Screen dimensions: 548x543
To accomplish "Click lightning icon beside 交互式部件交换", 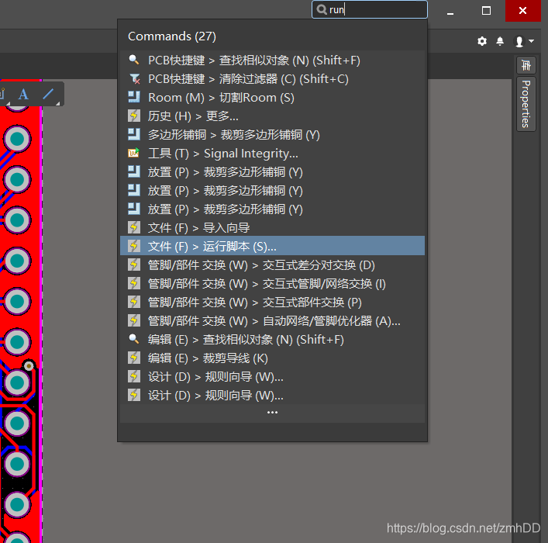I will coord(134,302).
